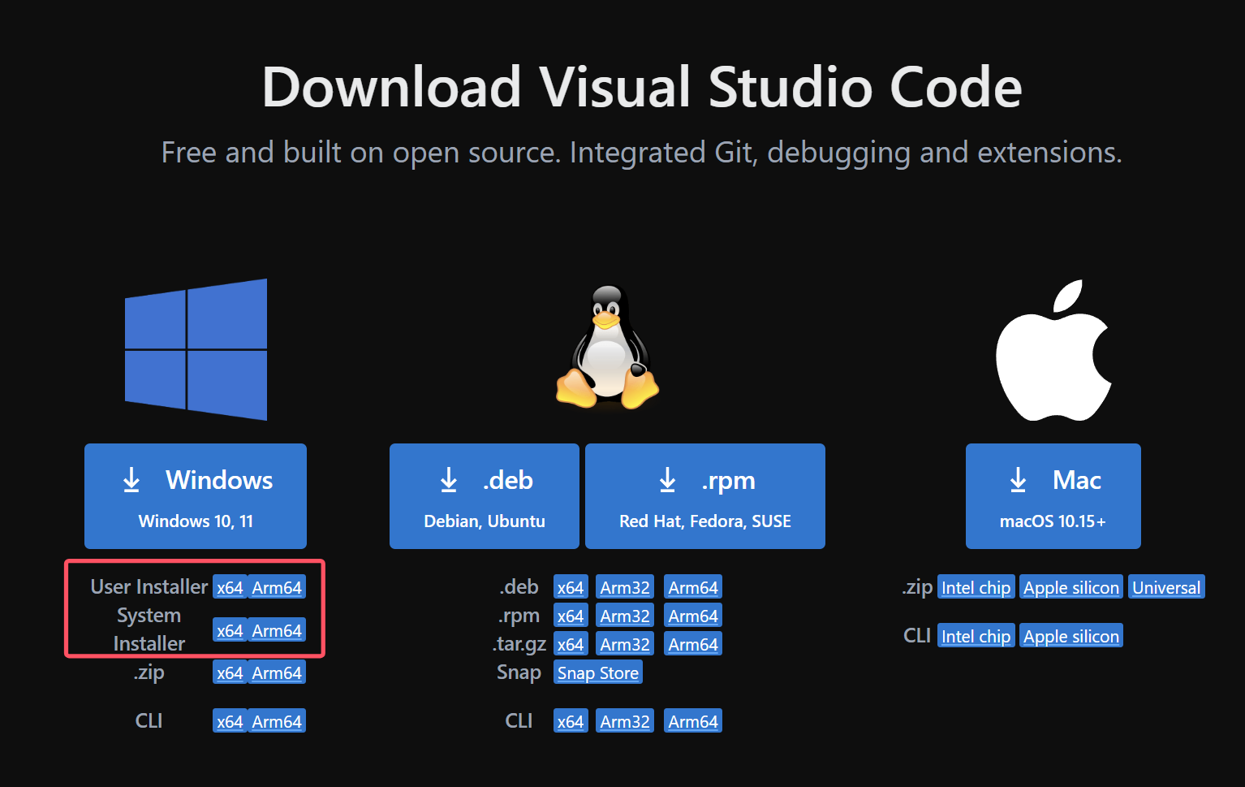Get the Mac CLI for Intel chip
1245x787 pixels.
tap(976, 636)
